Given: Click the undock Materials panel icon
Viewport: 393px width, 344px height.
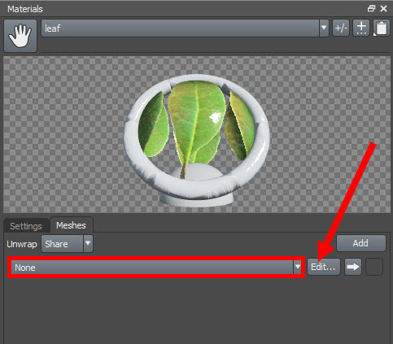Looking at the screenshot, I should [x=371, y=9].
